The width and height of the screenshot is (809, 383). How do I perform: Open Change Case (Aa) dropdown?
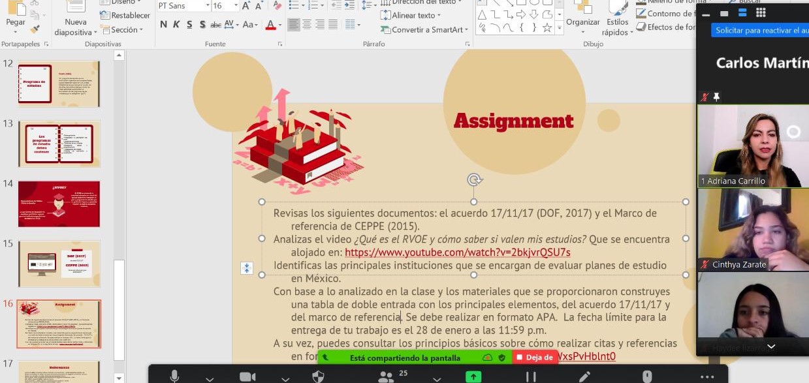250,25
